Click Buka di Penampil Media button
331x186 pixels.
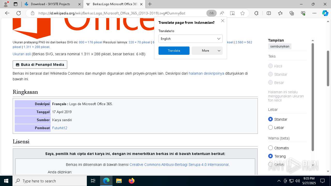[x=40, y=65]
